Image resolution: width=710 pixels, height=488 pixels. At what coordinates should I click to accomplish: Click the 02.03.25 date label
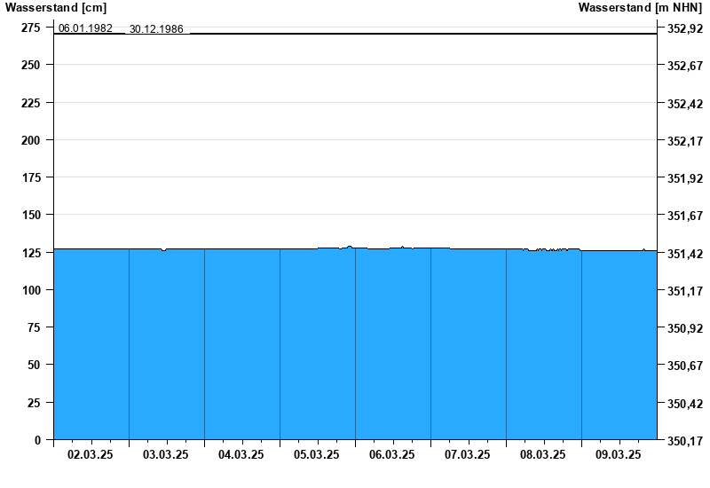click(x=91, y=454)
